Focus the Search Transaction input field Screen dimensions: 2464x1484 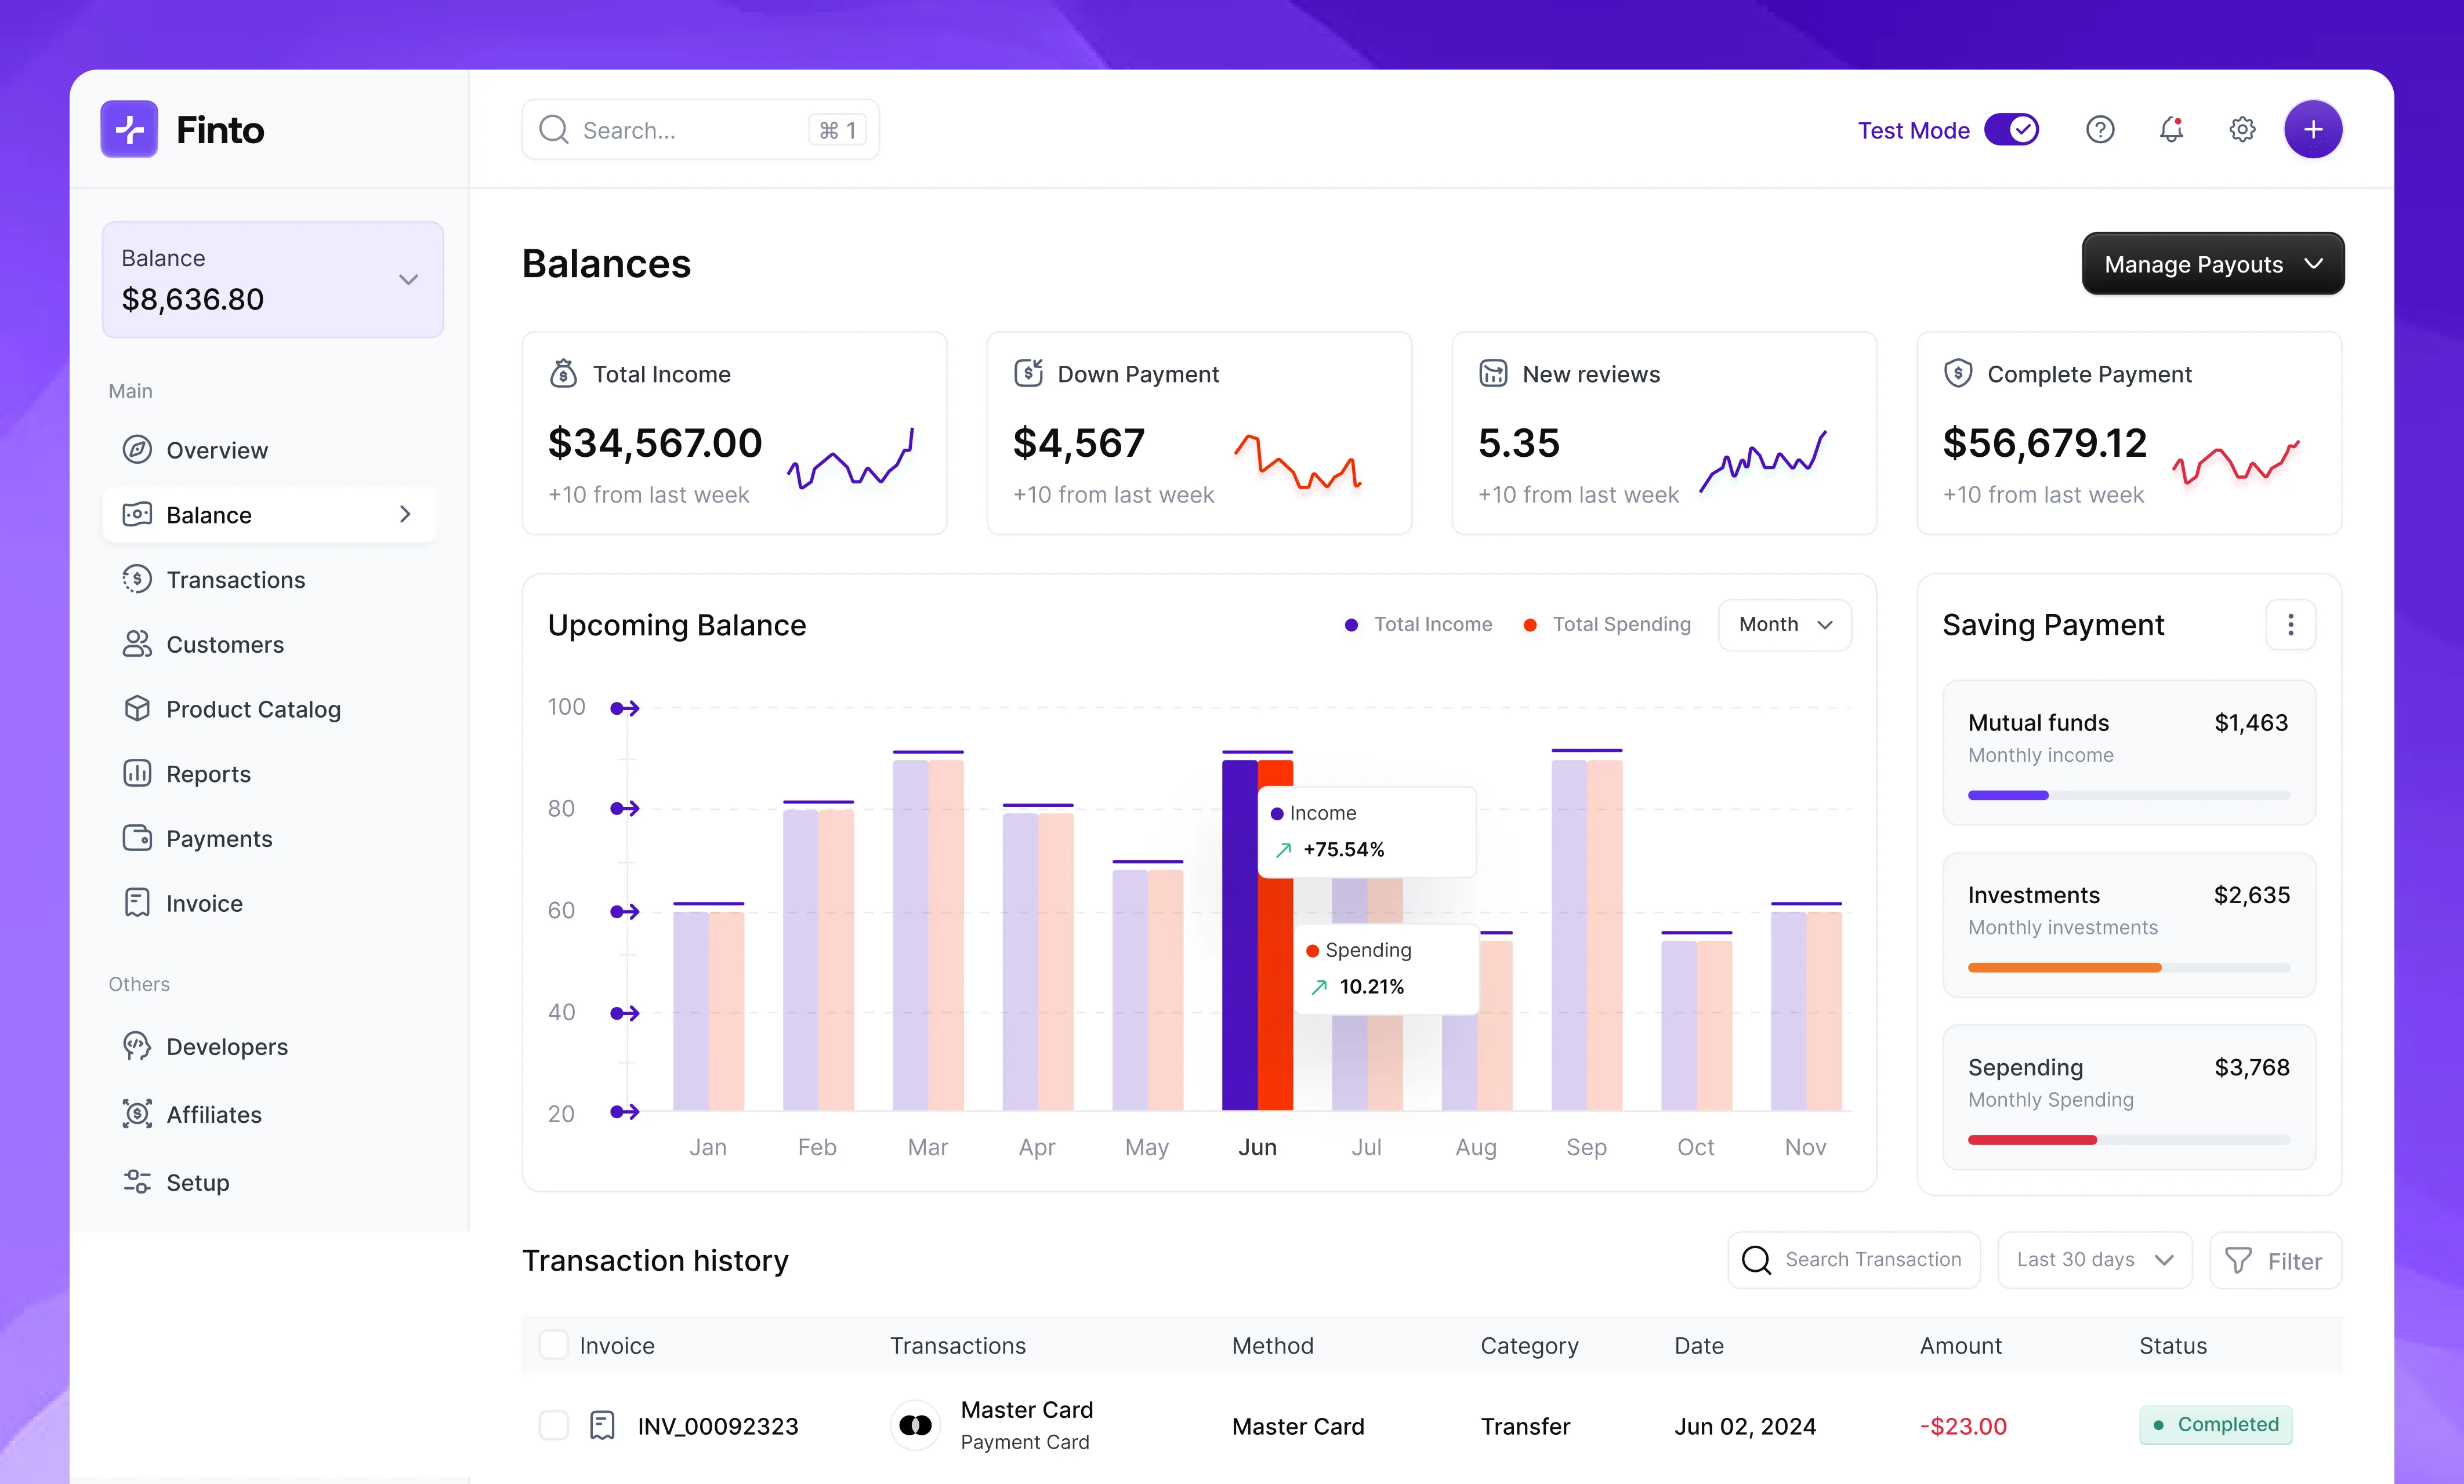click(x=1872, y=1260)
